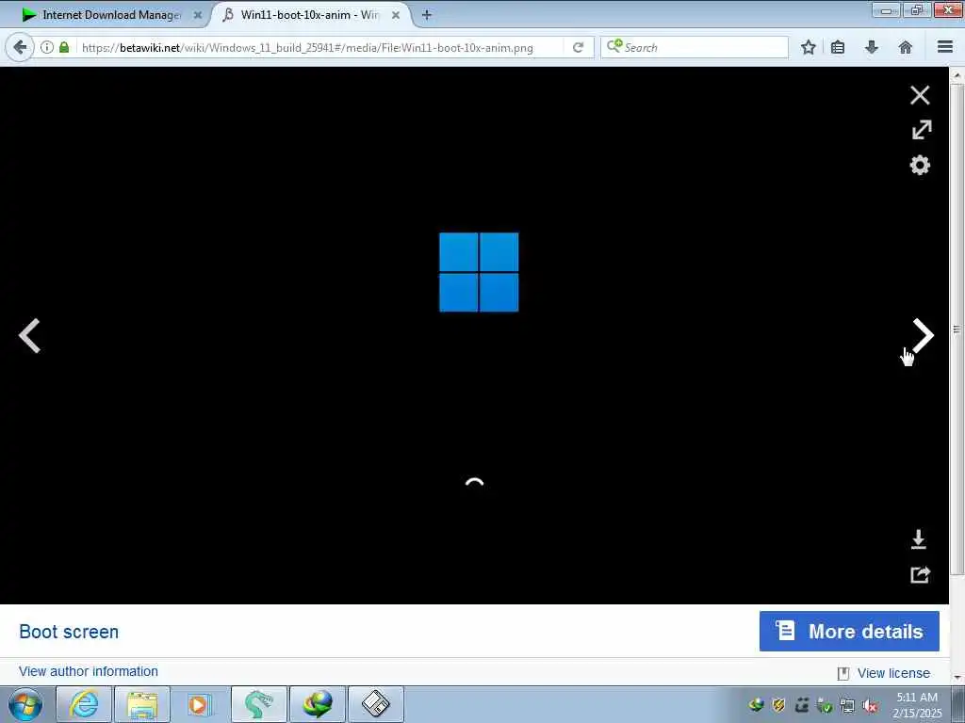Bookmark this page with the star icon
The height and width of the screenshot is (723, 965).
[809, 47]
